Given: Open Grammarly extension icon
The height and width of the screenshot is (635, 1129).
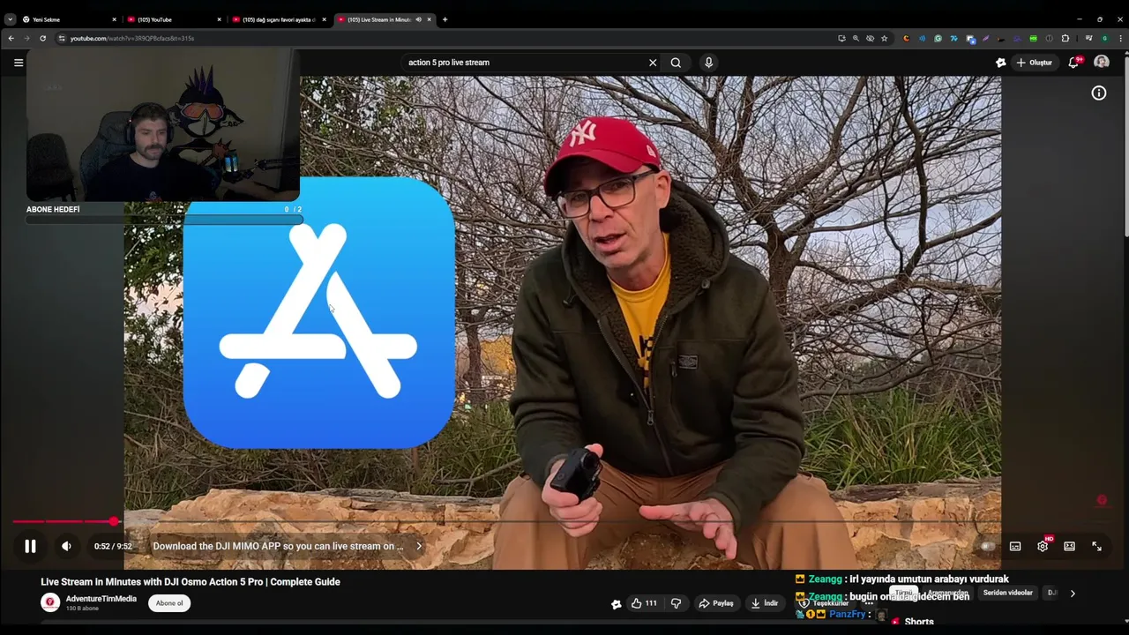Looking at the screenshot, I should coord(938,38).
